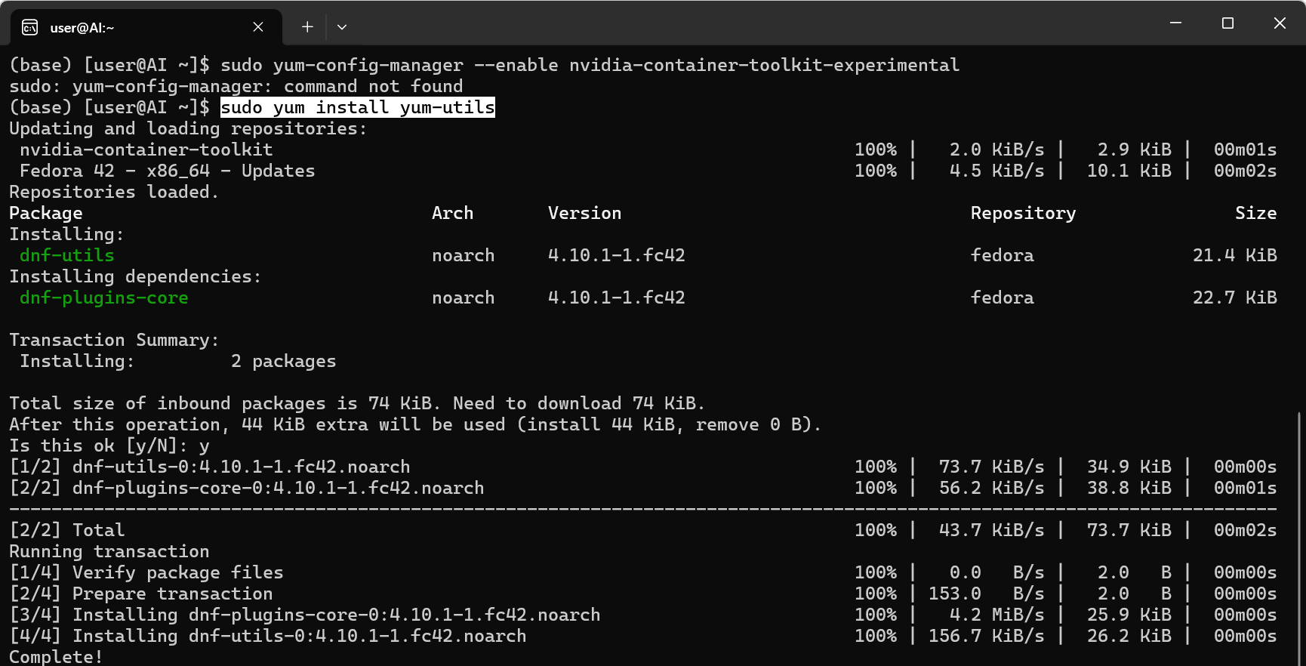Click the 100% progress readout for dnf-utils download
The image size is (1306, 666).
[x=876, y=467]
